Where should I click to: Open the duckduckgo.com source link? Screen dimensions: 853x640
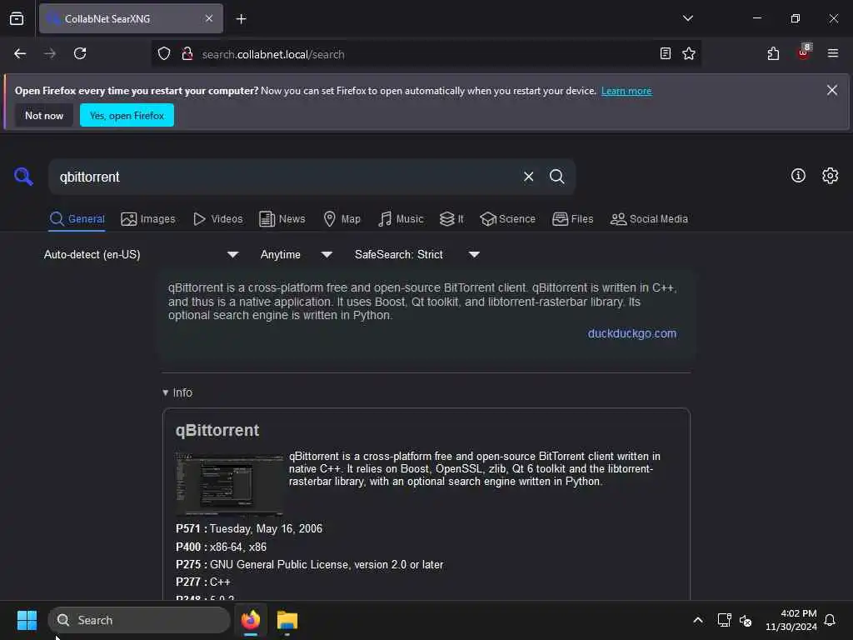point(631,333)
